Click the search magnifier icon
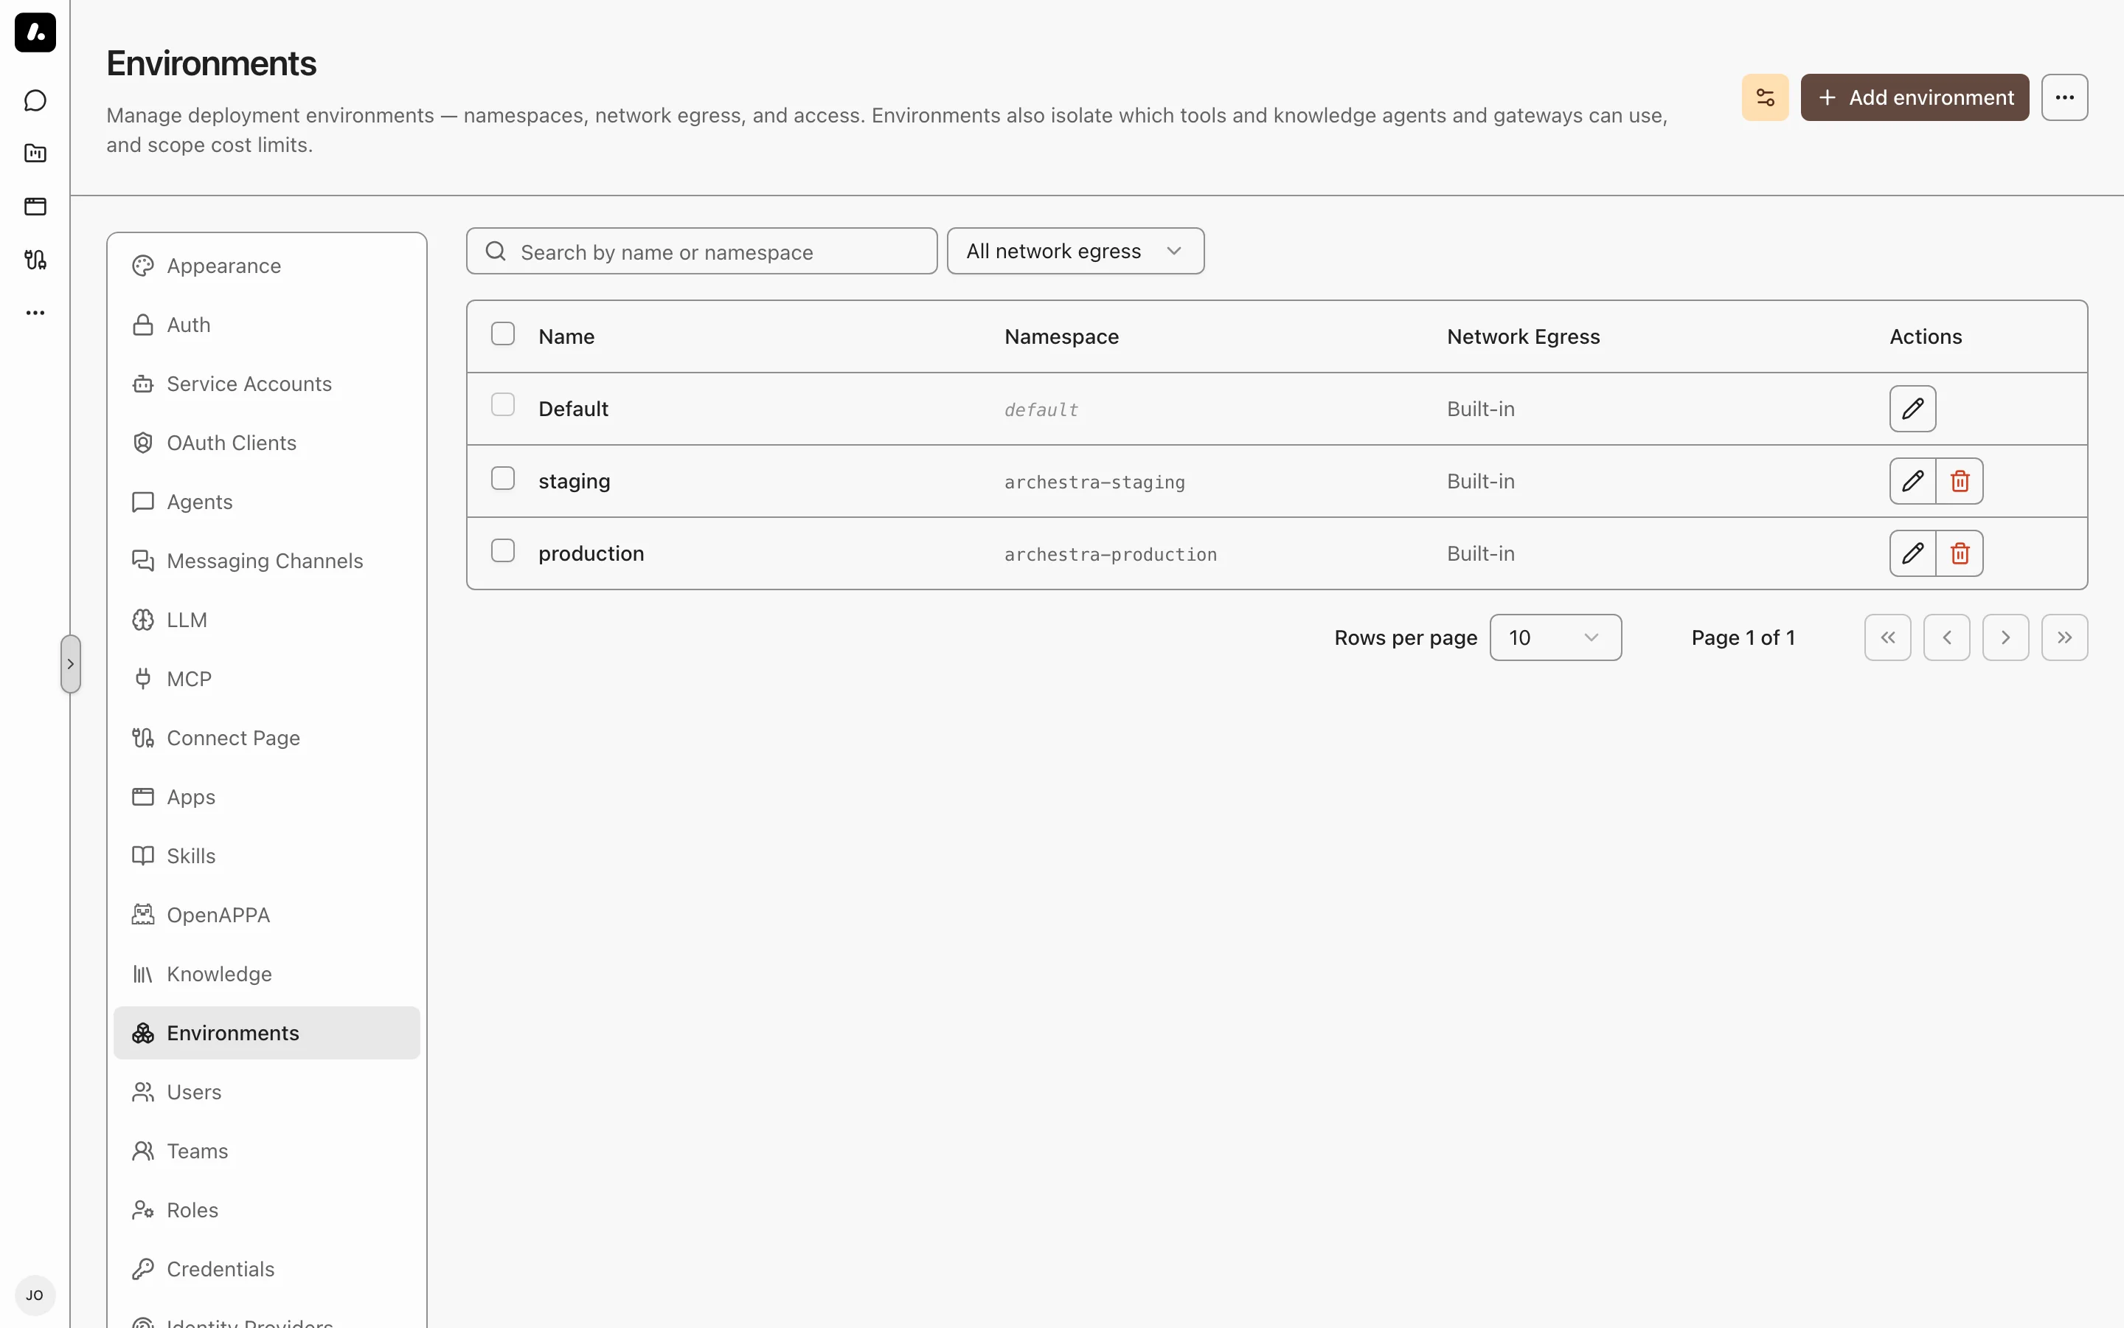Image resolution: width=2124 pixels, height=1328 pixels. [x=496, y=251]
